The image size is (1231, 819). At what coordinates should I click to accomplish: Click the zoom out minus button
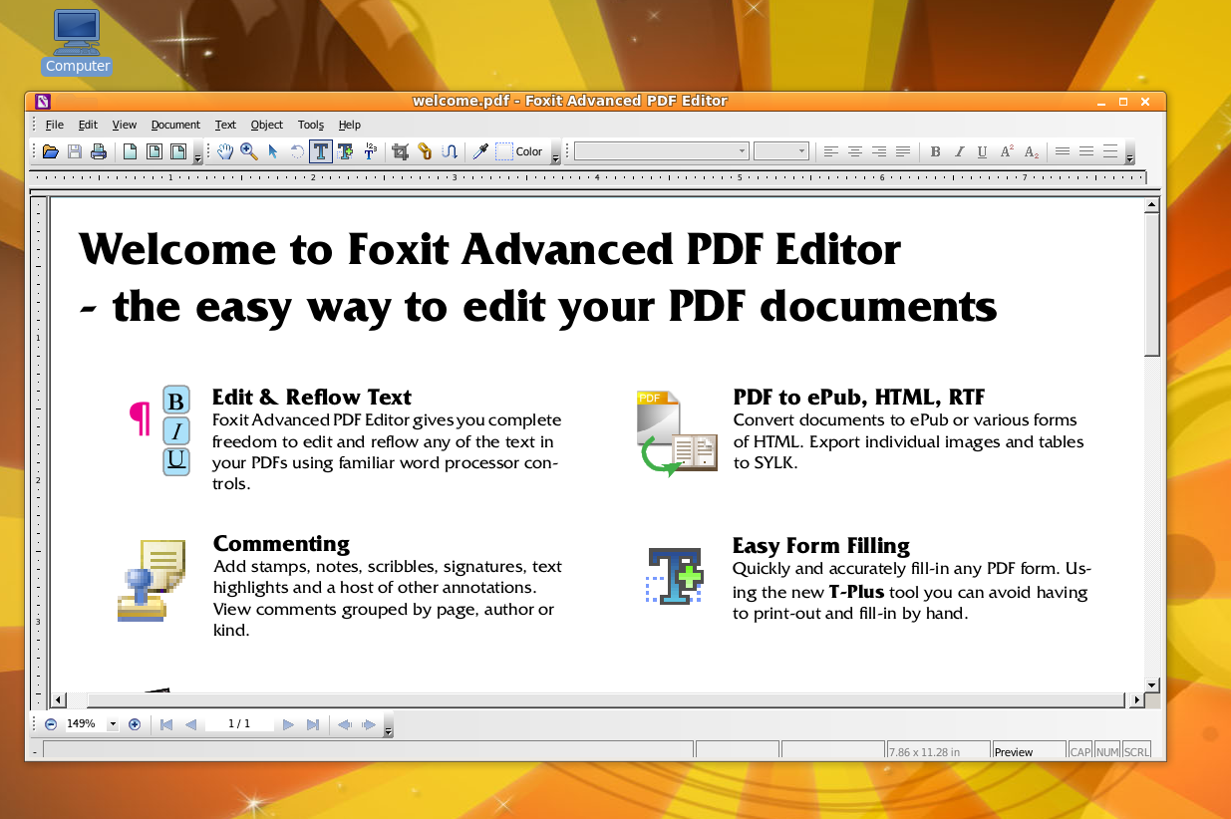click(51, 724)
